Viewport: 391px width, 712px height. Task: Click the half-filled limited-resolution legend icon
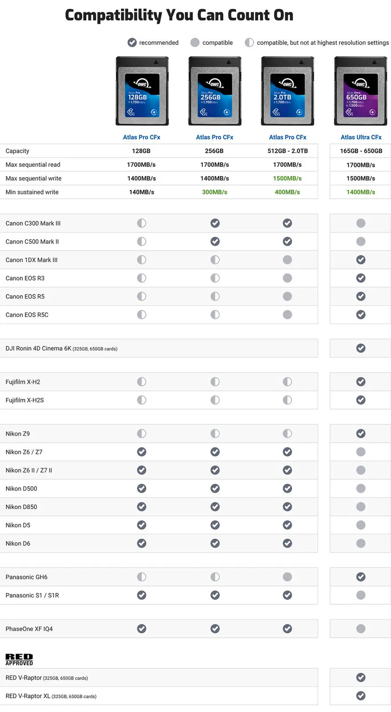click(x=249, y=42)
